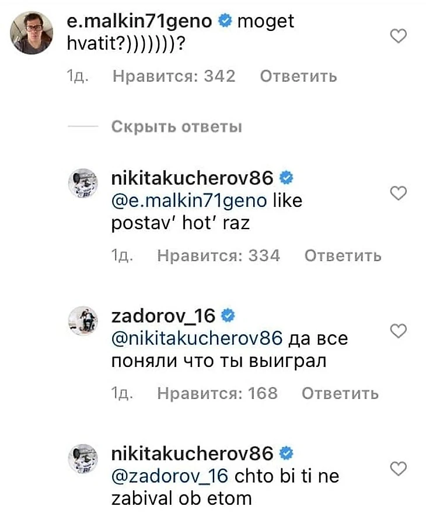Viewport: 426px width, 520px height.
Task: Like nikitakucherov86's 'like postav' reply heart
Action: 398,193
